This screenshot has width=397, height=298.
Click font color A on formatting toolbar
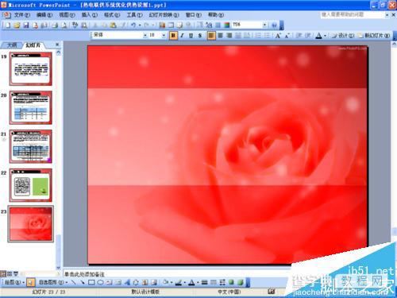pos(319,35)
